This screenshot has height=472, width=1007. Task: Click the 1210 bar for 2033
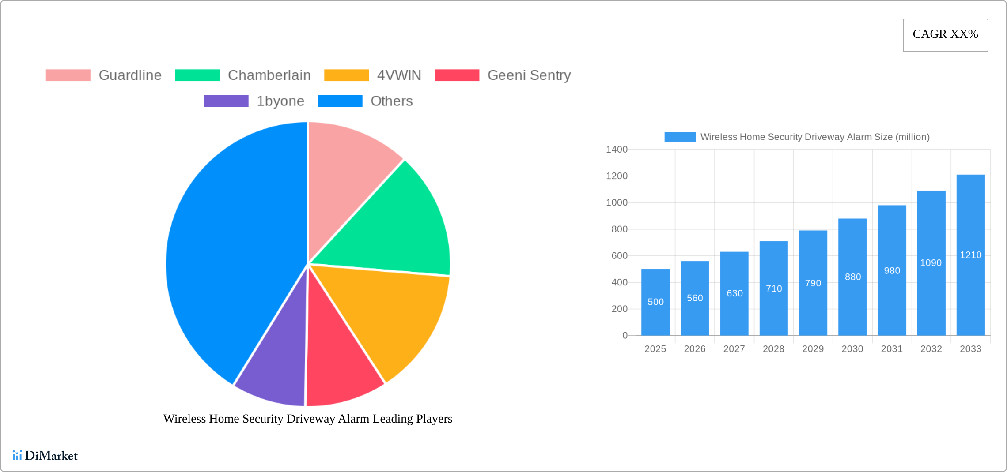pyautogui.click(x=970, y=265)
